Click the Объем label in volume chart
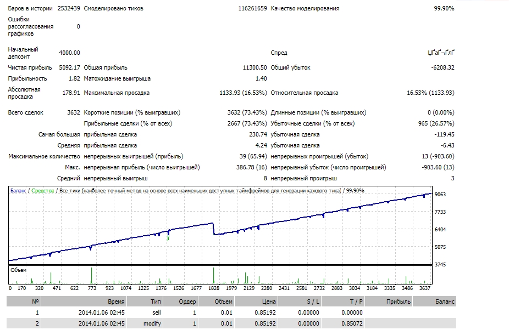The width and height of the screenshot is (509, 330). tap(19, 270)
